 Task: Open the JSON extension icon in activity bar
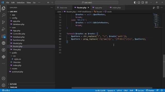click(3, 43)
